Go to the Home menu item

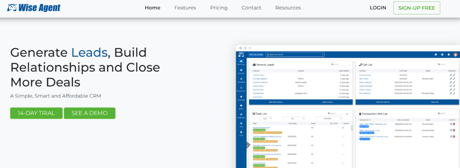point(153,8)
